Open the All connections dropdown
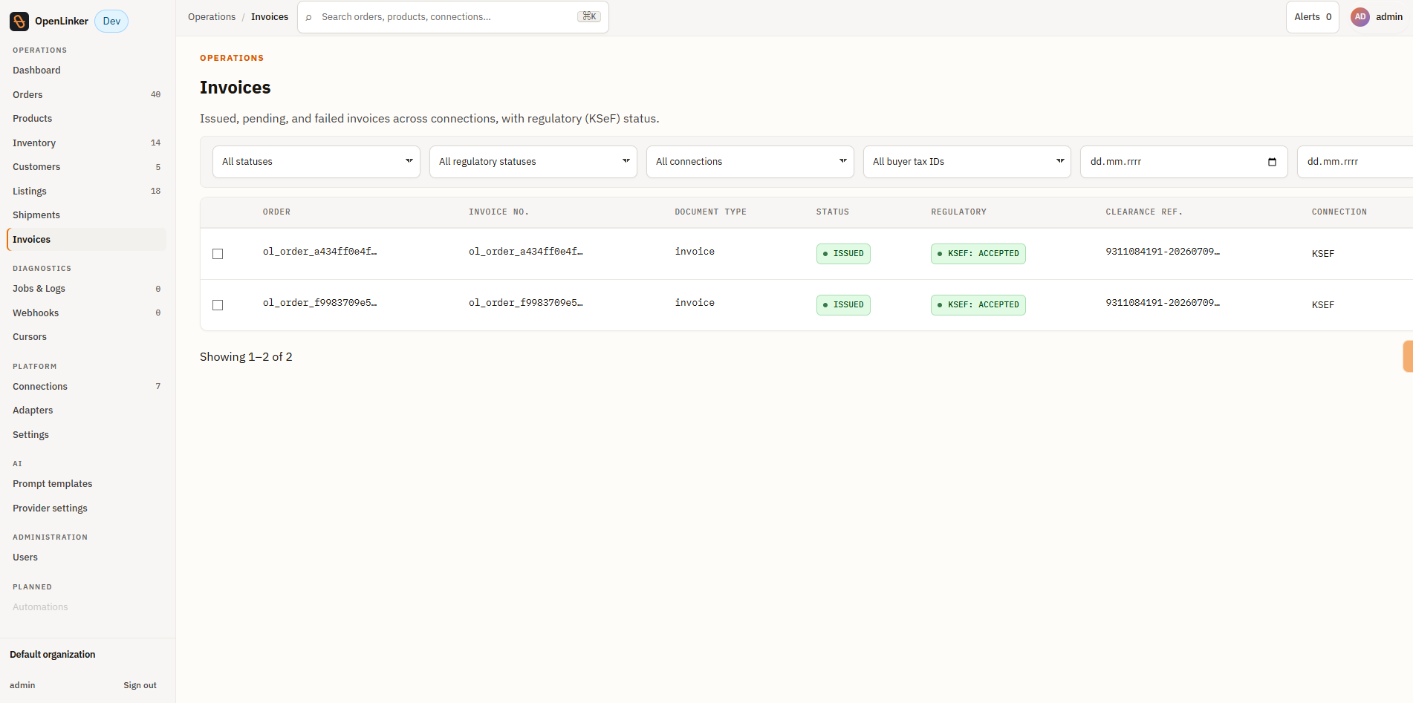Viewport: 1413px width, 703px height. 750,162
